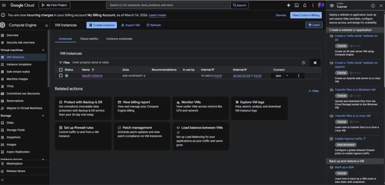Screen dimensions: 385x185
Task: Hide the Related actions section
Action: [313, 91]
